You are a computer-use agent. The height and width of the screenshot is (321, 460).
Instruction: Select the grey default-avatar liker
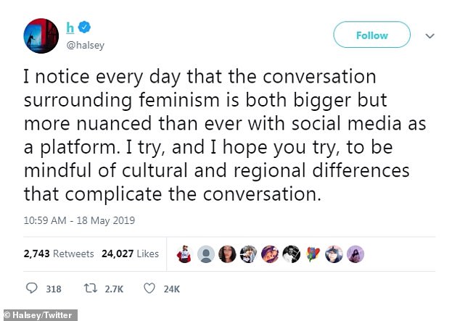point(207,254)
